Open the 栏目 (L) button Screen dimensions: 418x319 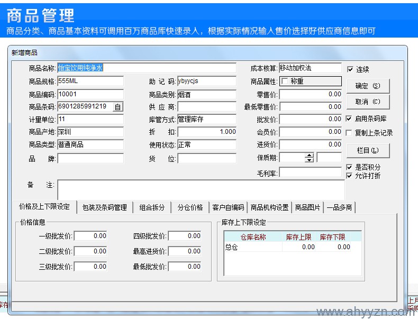coord(368,151)
